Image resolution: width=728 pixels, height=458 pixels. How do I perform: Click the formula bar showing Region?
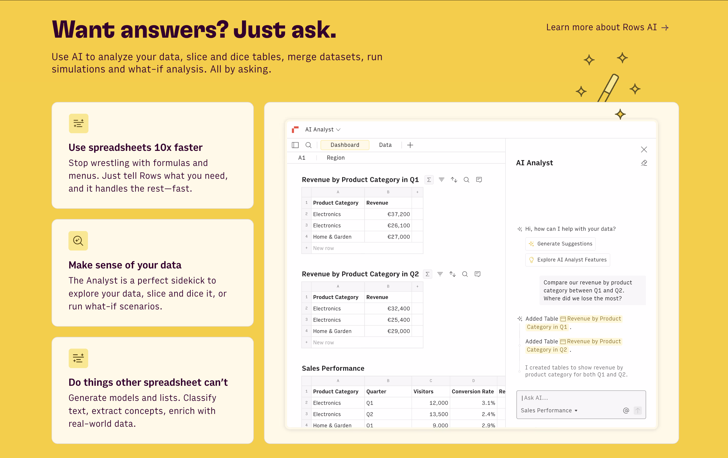(336, 158)
